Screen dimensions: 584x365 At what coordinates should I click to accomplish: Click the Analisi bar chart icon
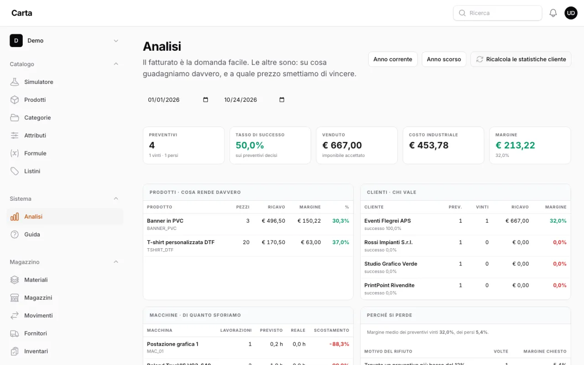[x=15, y=217]
